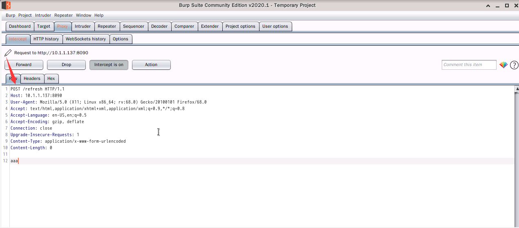The width and height of the screenshot is (519, 228).
Task: Drop the intercepted request
Action: tap(66, 65)
